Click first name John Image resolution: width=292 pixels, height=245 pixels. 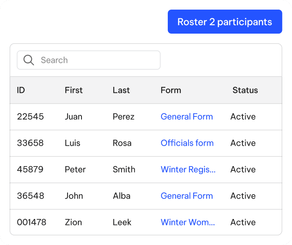[74, 196]
